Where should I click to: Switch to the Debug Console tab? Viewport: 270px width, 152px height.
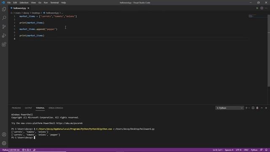tap(56, 108)
